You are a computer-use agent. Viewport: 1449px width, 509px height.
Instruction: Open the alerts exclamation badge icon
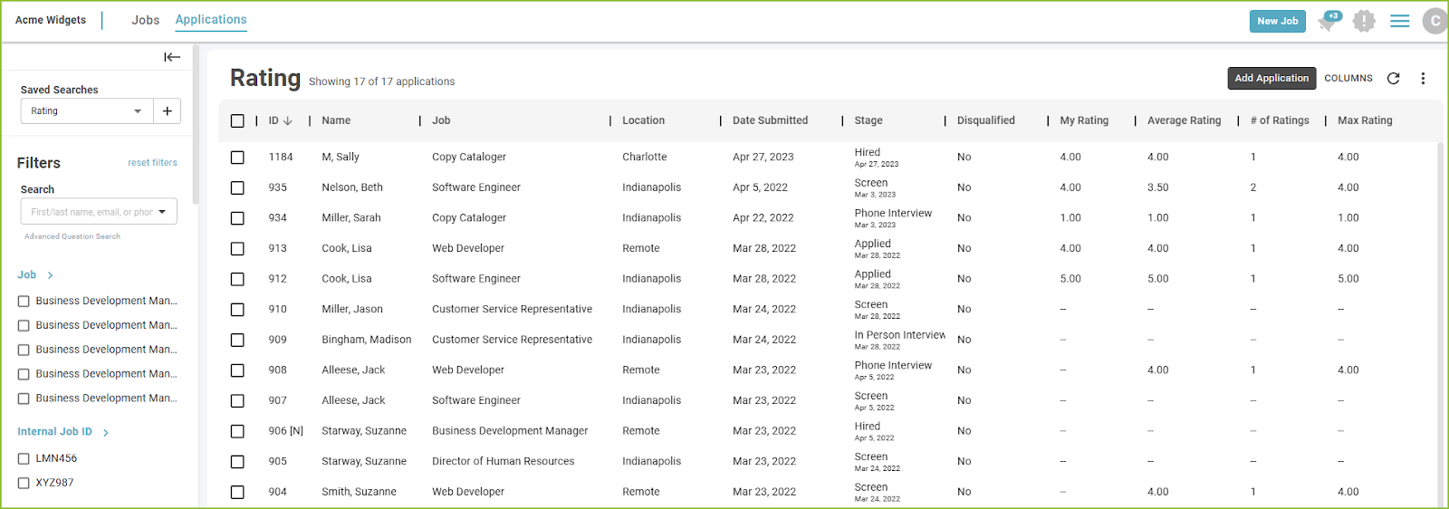tap(1364, 21)
